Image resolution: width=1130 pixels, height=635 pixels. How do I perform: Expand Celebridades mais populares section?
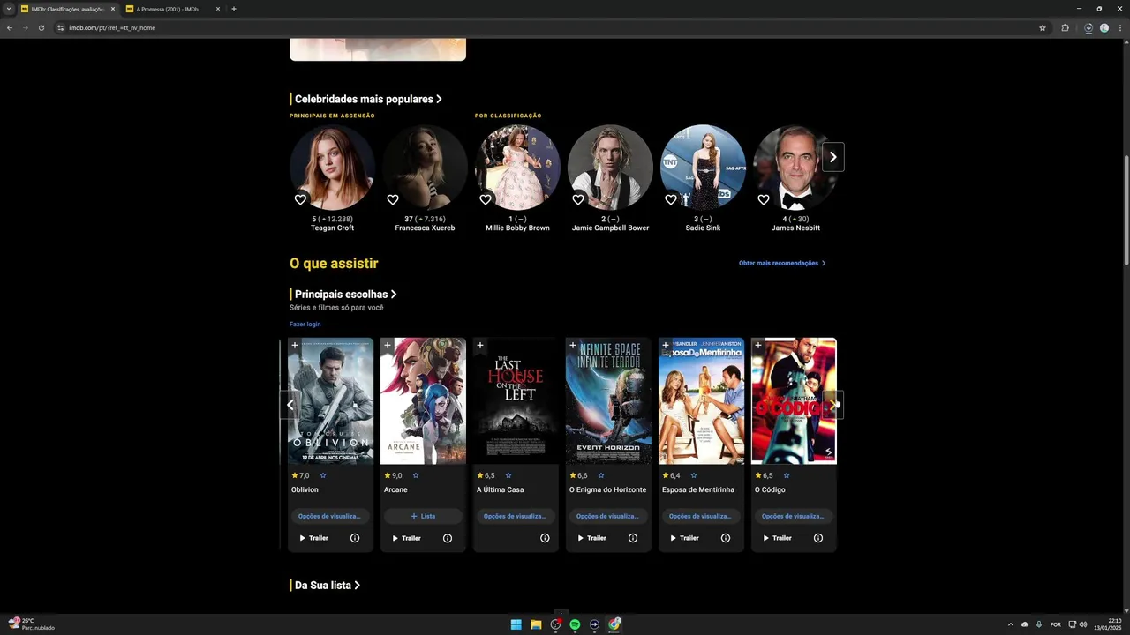pos(368,99)
